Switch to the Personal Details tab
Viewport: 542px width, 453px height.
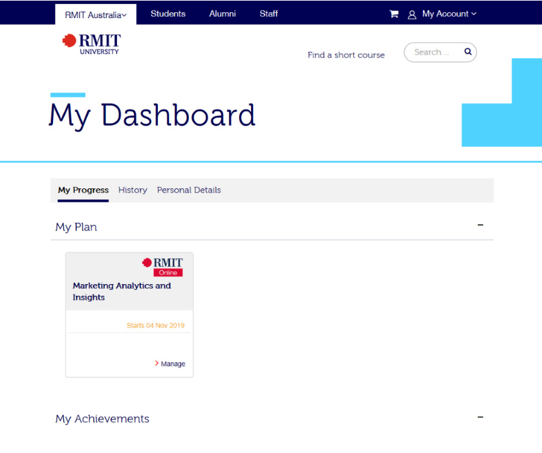(x=188, y=190)
